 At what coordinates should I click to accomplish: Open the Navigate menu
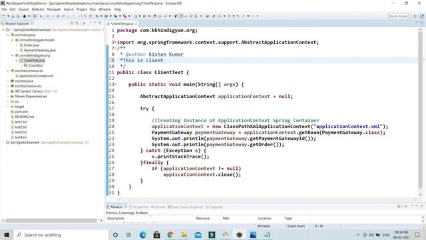(54, 9)
